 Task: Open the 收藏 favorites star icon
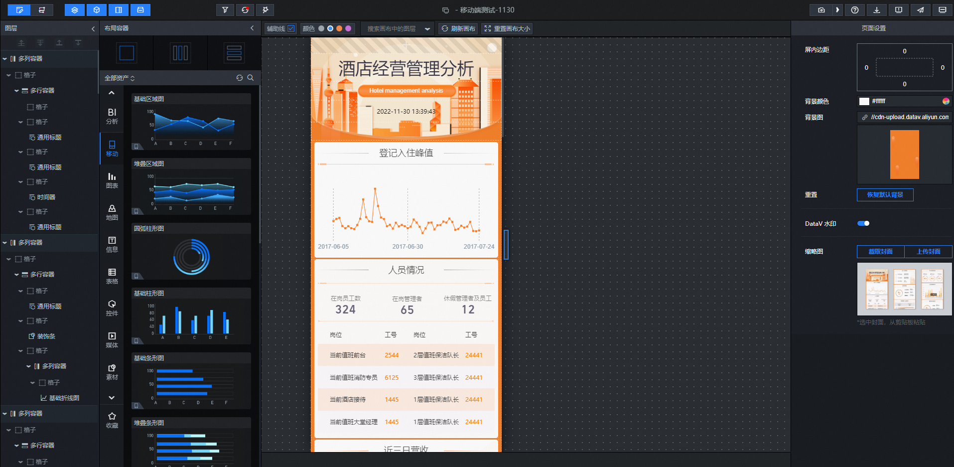click(112, 420)
